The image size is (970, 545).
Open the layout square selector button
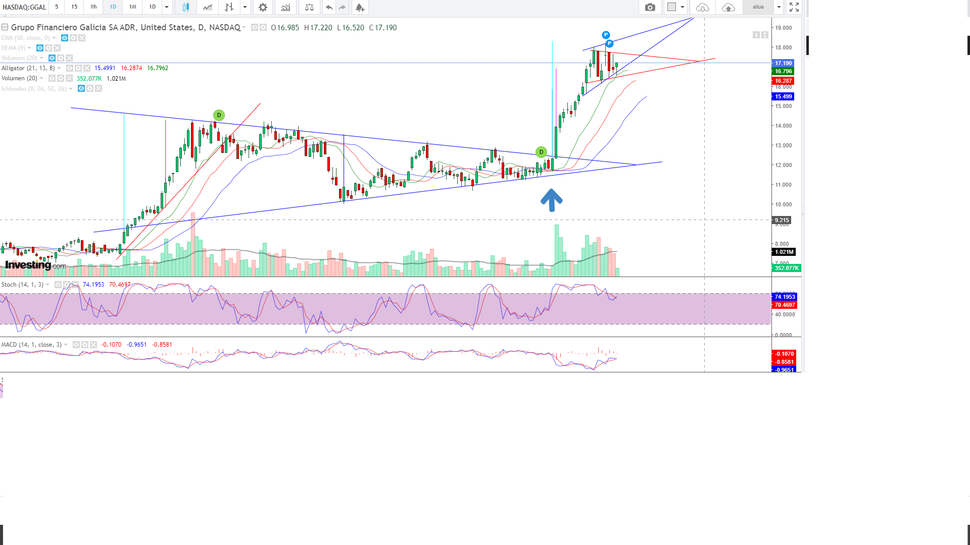pos(671,7)
